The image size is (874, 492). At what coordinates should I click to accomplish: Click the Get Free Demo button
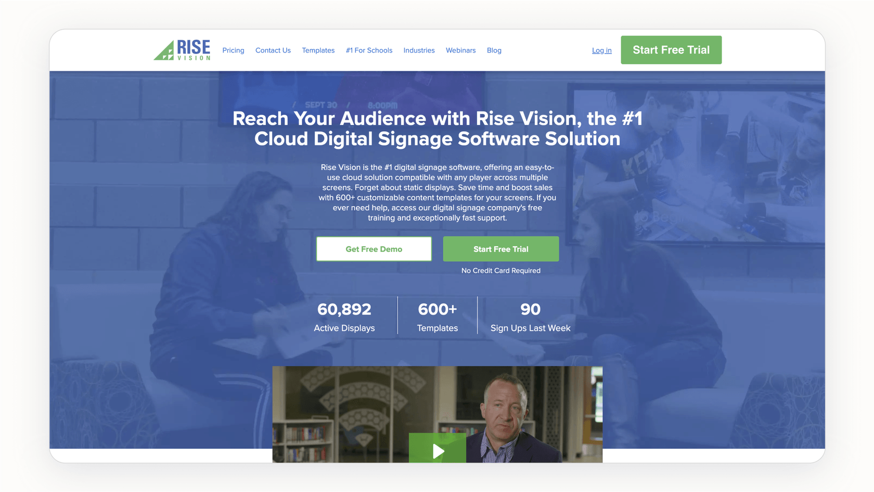[374, 249]
